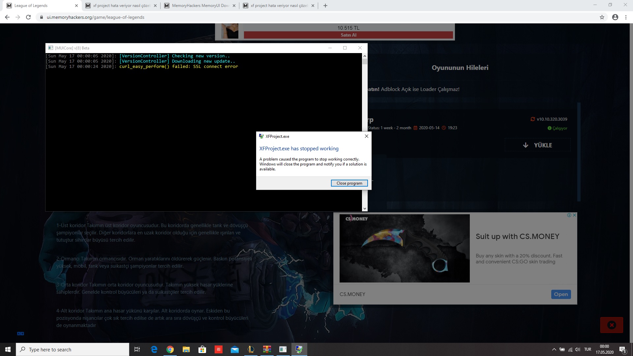This screenshot has height=356, width=633.
Task: Close the MUICore console window
Action: [360, 48]
